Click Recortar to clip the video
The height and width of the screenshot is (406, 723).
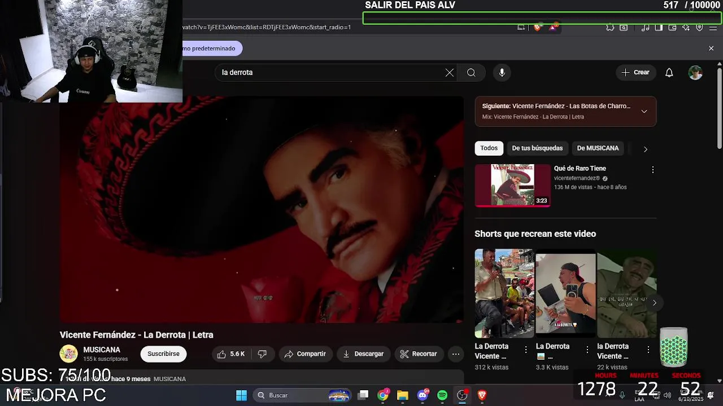419,354
